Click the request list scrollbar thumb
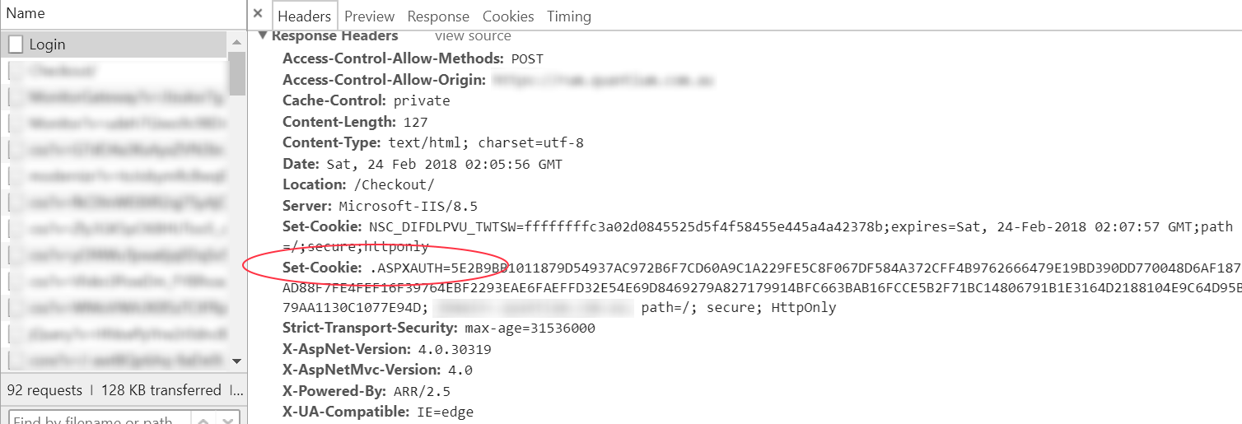This screenshot has width=1242, height=424. tap(237, 72)
